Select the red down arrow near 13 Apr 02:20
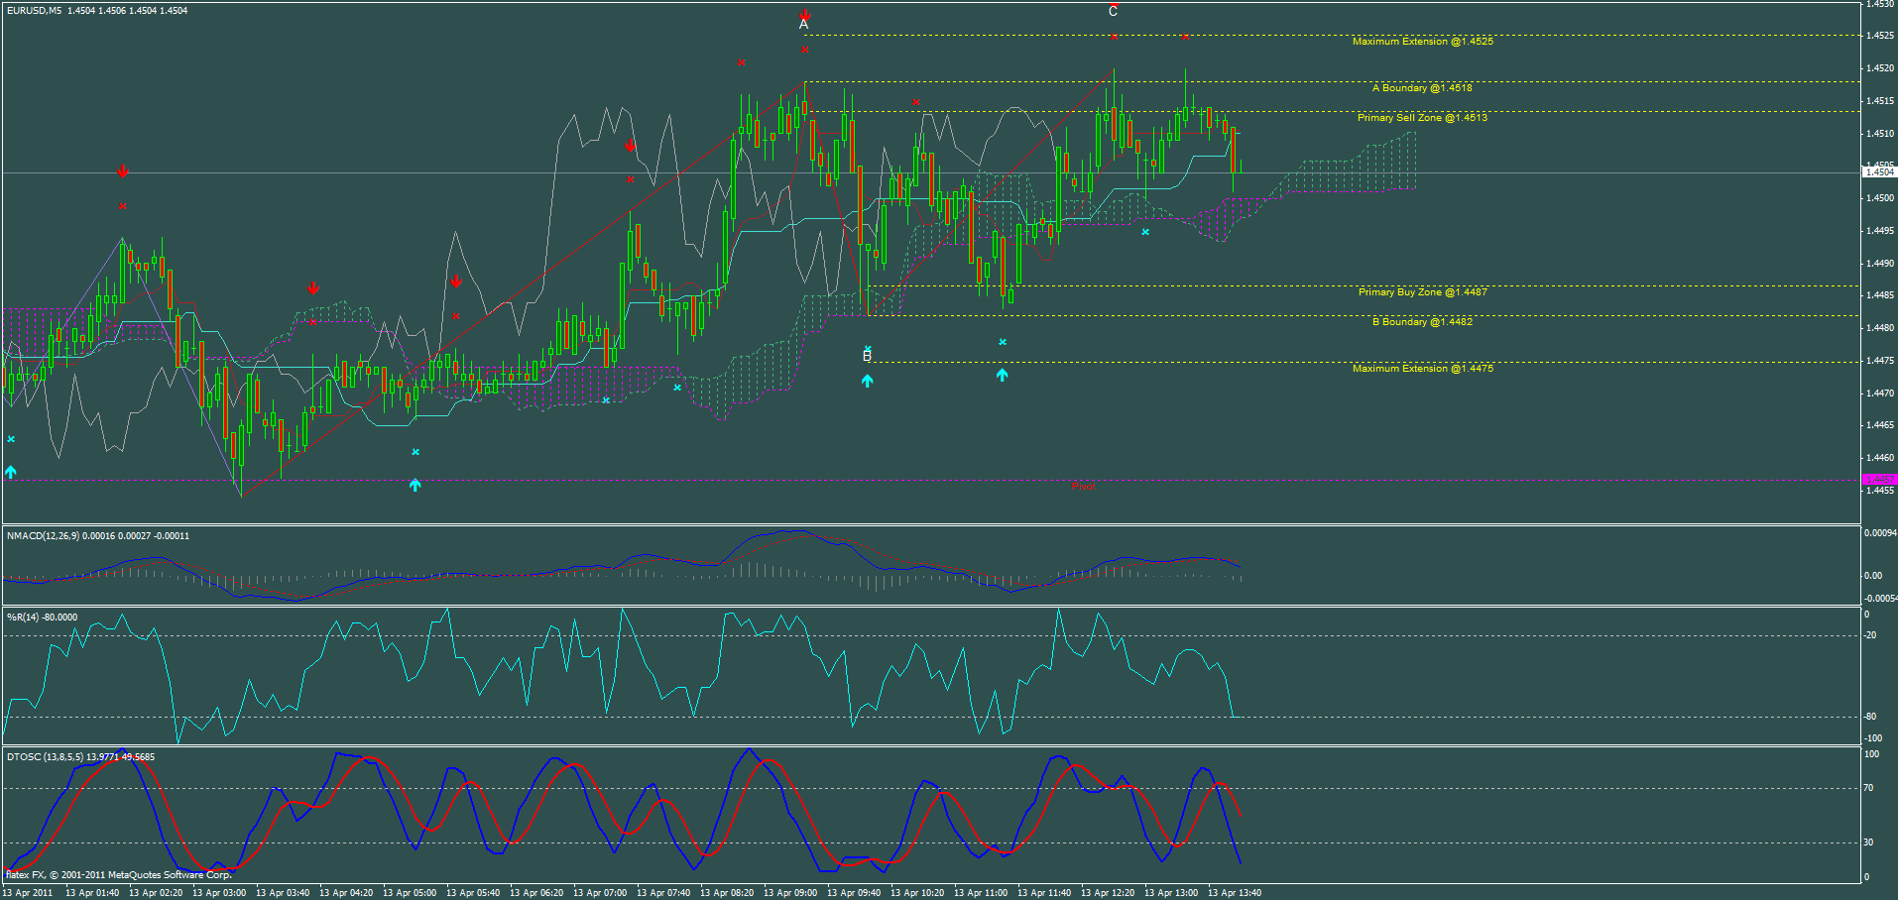The image size is (1898, 900). [122, 170]
